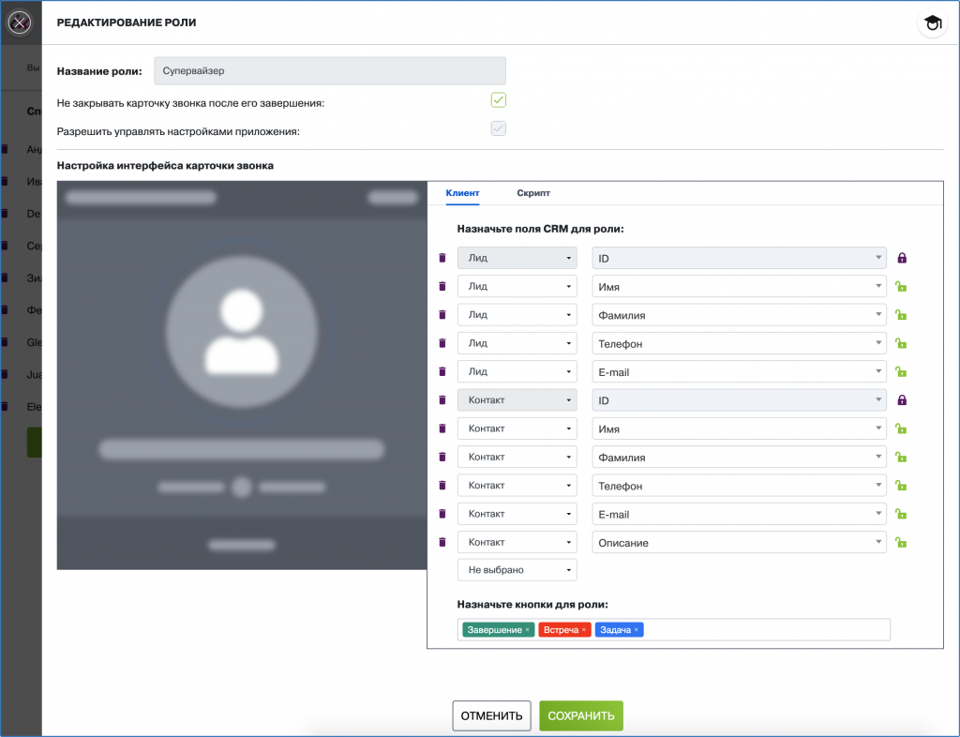Open Лид entity dropdown for Имя row
This screenshot has width=960, height=737.
pos(517,287)
